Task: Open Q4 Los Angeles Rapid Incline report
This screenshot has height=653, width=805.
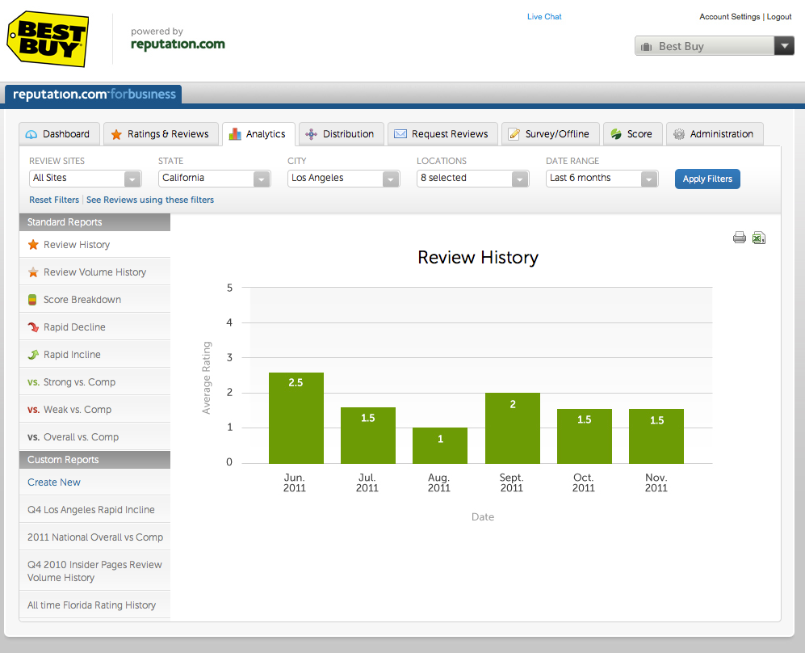Action: pyautogui.click(x=94, y=510)
